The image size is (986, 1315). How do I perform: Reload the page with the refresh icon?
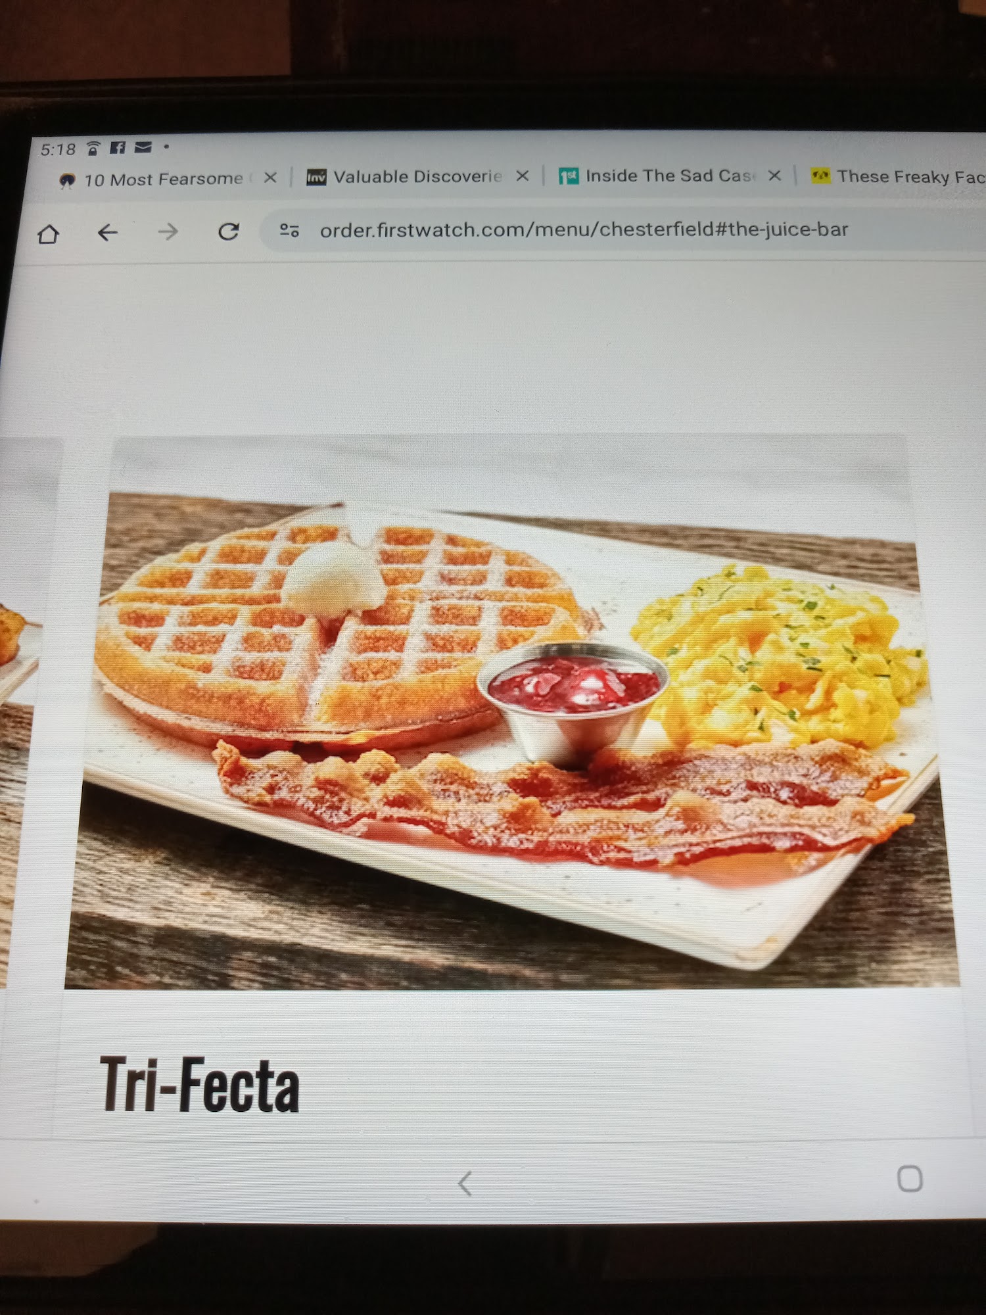point(228,231)
